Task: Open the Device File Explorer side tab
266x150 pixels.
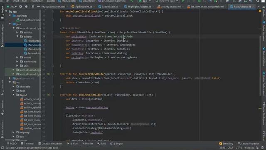Action: point(264,114)
